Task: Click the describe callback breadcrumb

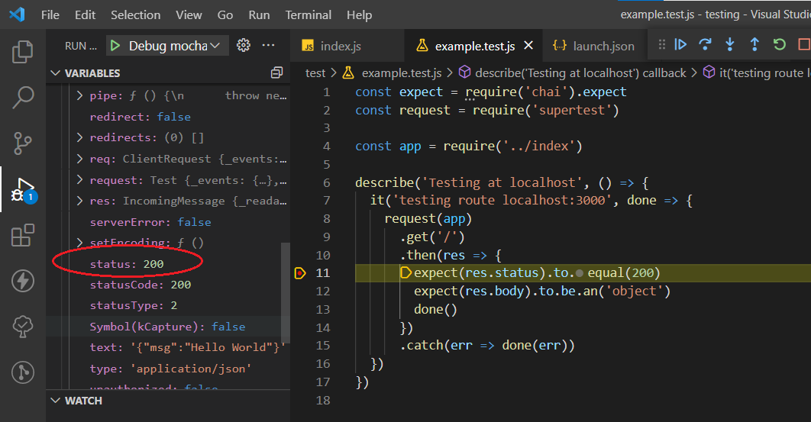Action: click(x=573, y=73)
